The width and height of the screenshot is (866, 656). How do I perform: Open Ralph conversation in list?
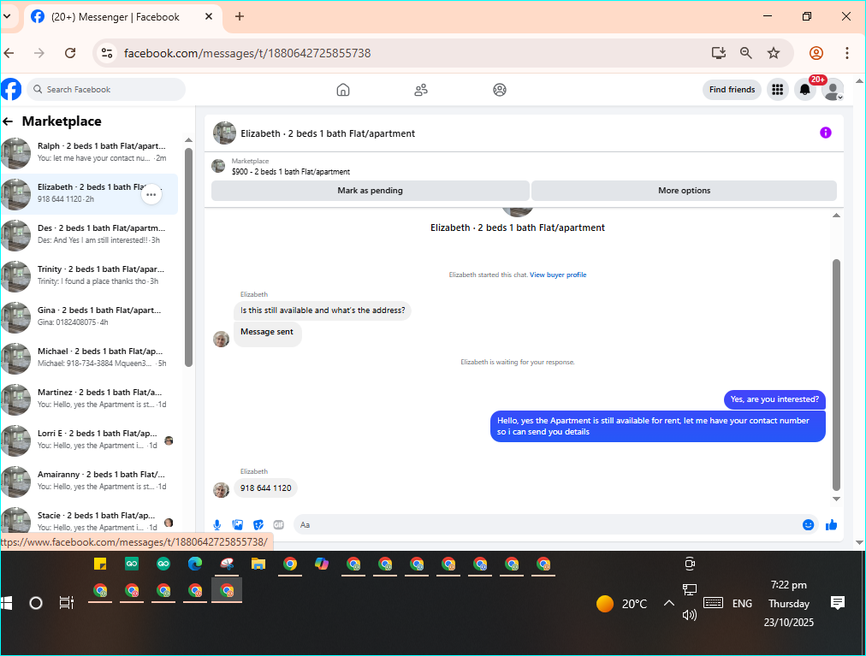pos(90,152)
